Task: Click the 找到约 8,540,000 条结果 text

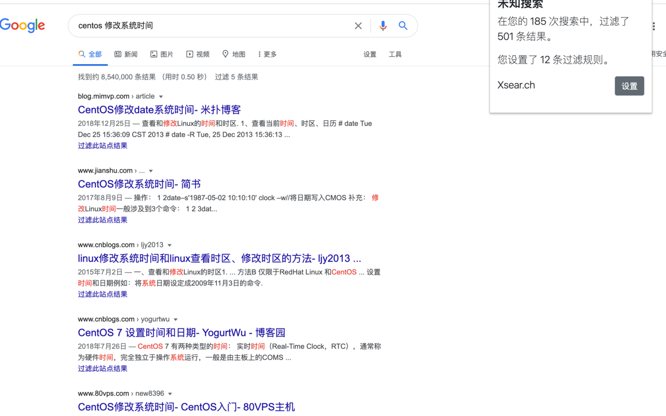Action: tap(117, 77)
